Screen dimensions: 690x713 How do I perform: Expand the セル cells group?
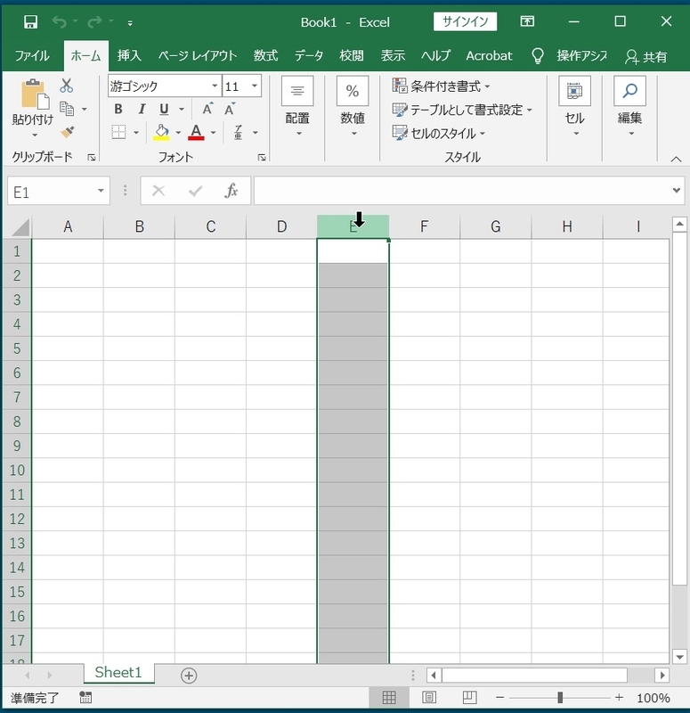574,107
